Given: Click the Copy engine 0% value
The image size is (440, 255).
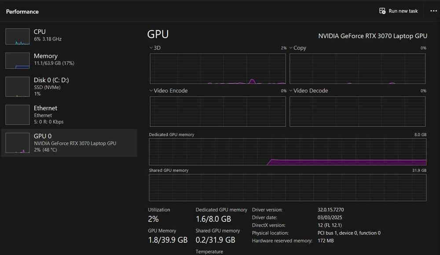Looking at the screenshot, I should click(x=423, y=48).
